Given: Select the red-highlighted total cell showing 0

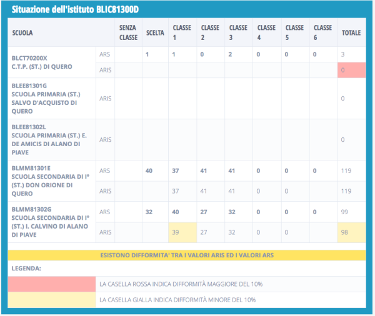Looking at the screenshot, I should click(351, 70).
